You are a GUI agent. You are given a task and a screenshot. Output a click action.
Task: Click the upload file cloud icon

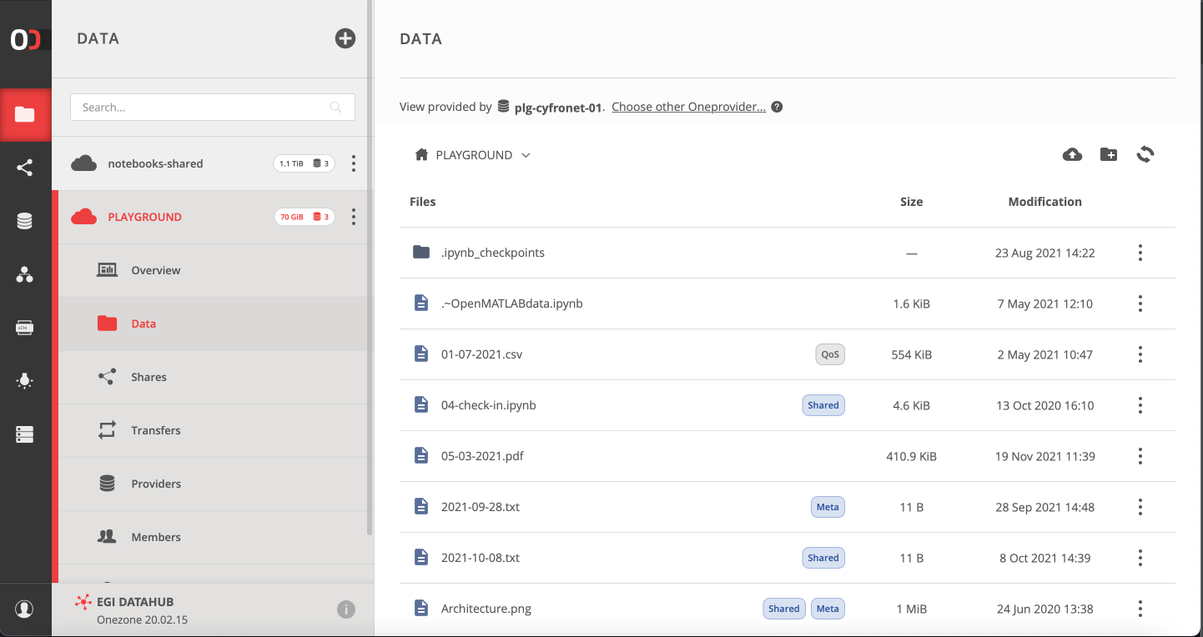1072,155
